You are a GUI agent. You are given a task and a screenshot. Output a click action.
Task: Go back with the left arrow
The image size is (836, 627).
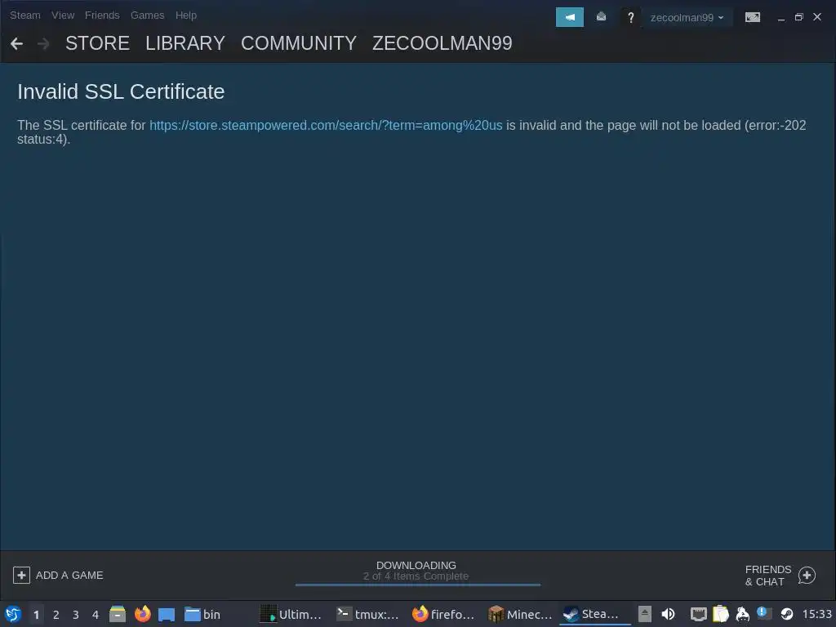16,44
